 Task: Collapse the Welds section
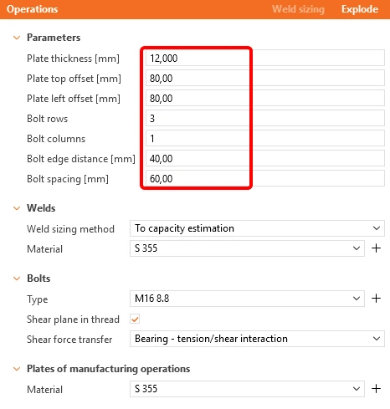[x=17, y=208]
